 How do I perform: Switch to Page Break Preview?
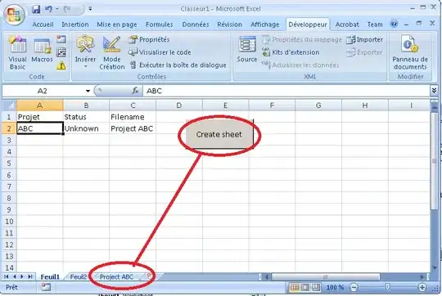click(x=316, y=287)
